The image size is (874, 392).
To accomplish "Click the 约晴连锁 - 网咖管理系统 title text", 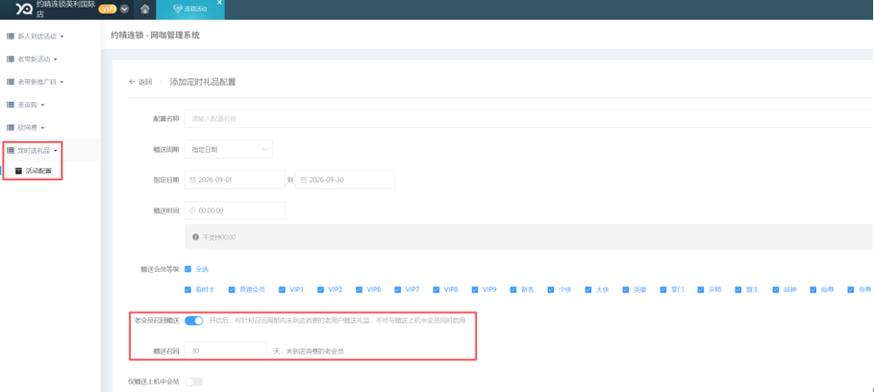I will [x=155, y=35].
